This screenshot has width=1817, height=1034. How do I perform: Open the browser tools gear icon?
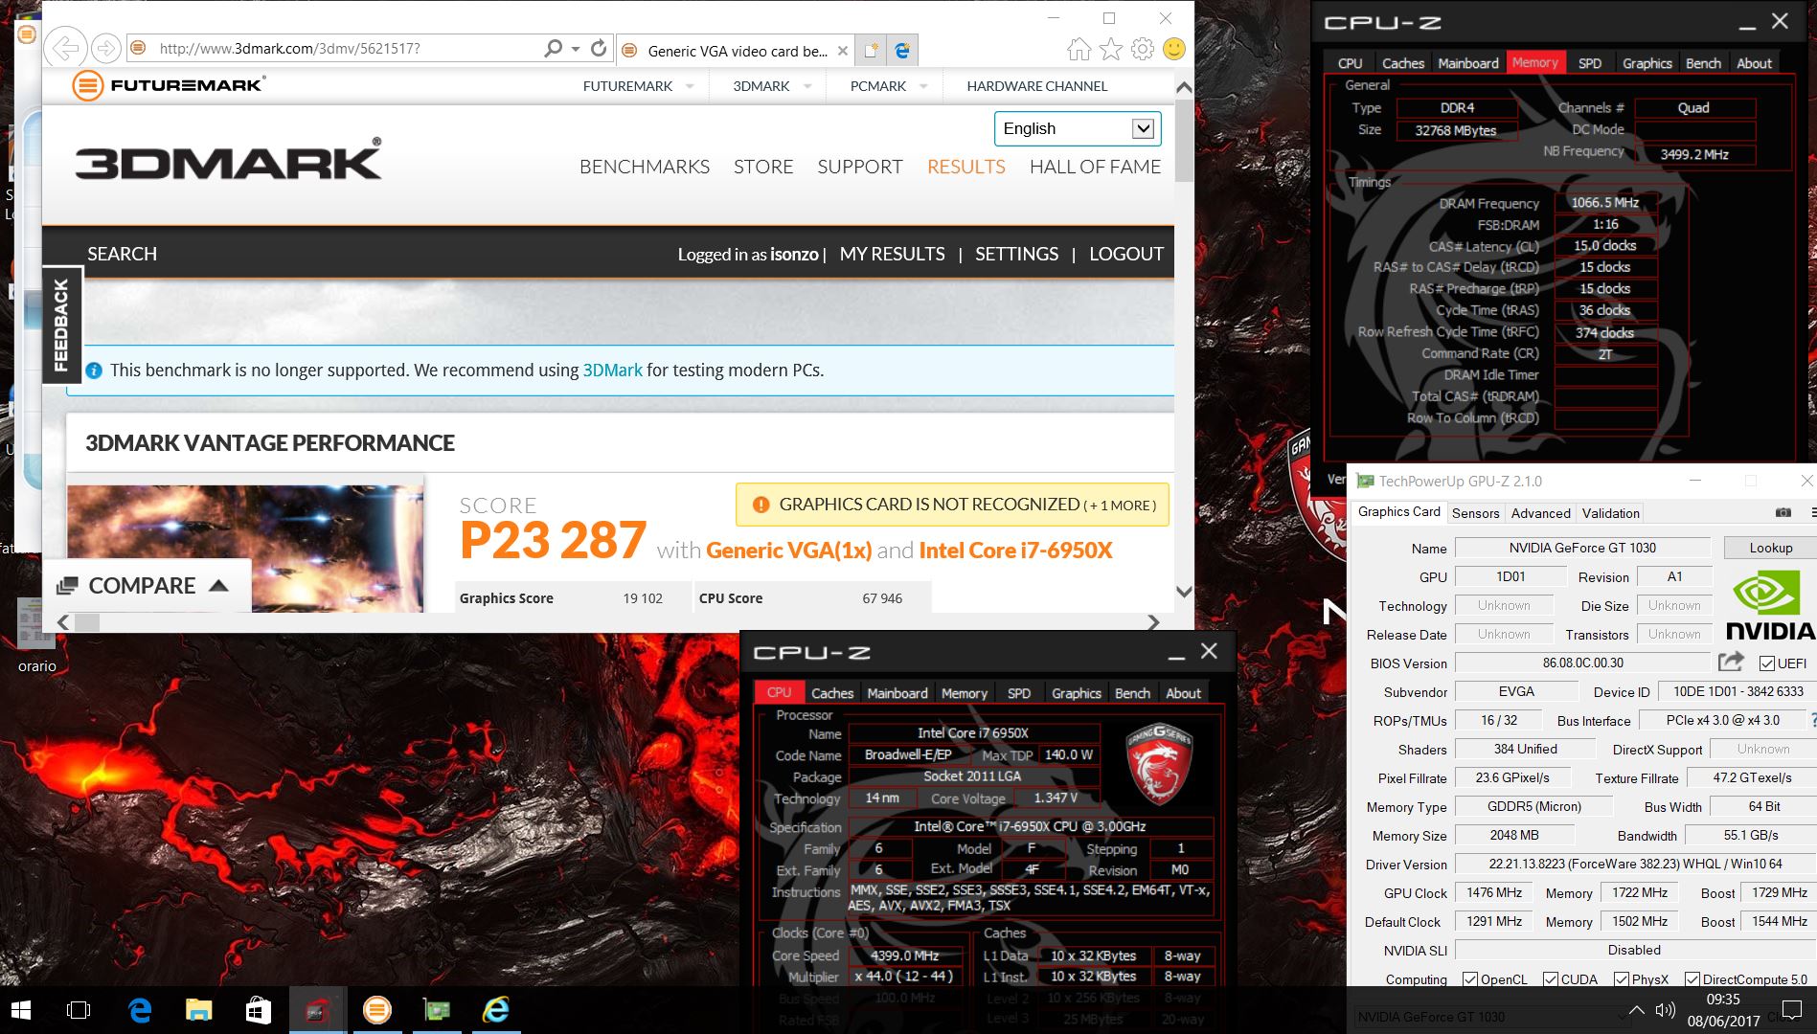1143,49
